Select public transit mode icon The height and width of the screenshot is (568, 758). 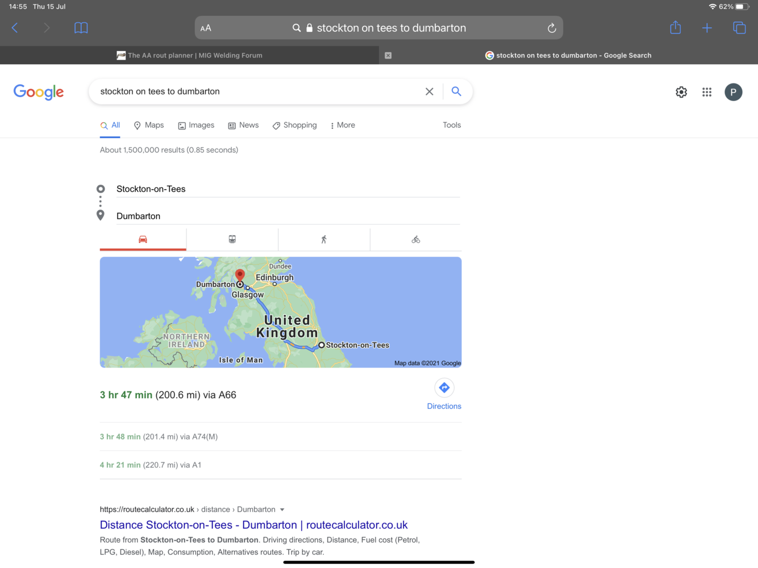[x=232, y=239]
